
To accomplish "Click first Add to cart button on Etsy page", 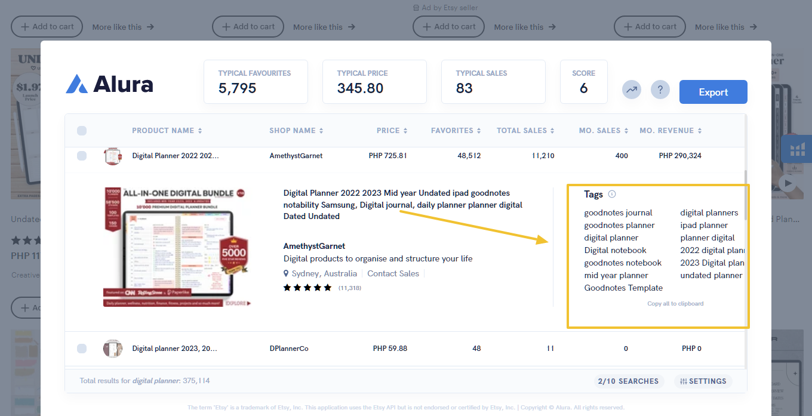I will (47, 27).
